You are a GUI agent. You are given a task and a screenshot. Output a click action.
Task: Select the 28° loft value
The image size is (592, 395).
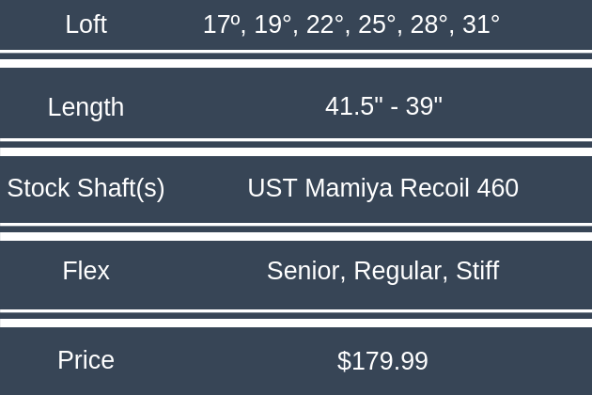428,24
